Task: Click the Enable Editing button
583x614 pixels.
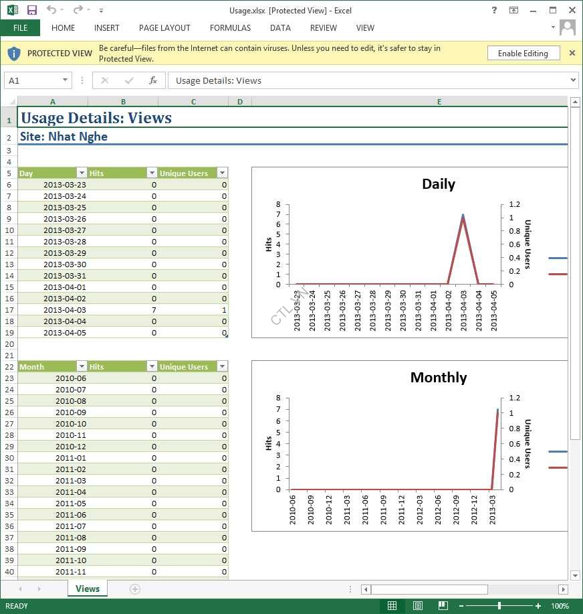Action: click(523, 54)
